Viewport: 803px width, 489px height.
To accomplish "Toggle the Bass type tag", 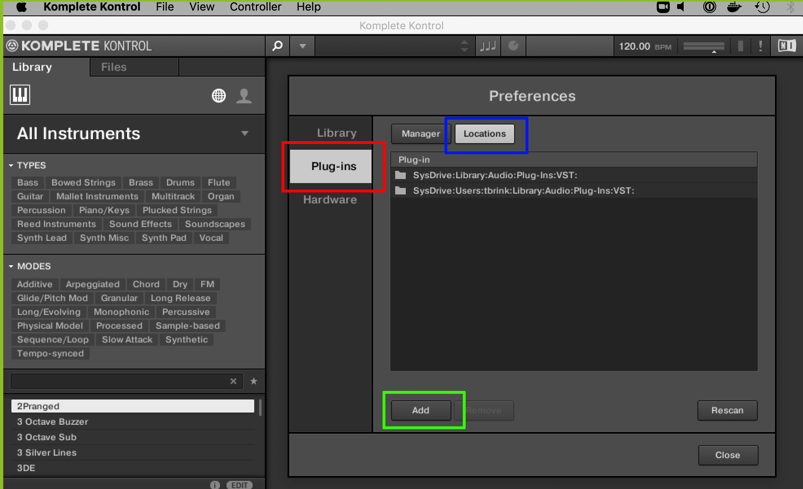I will point(28,183).
